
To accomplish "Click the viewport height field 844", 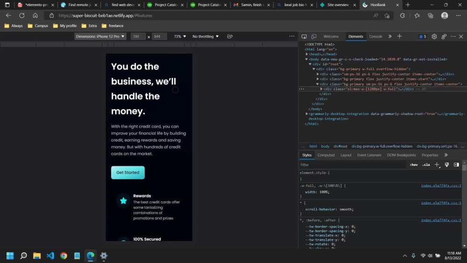I will [159, 36].
